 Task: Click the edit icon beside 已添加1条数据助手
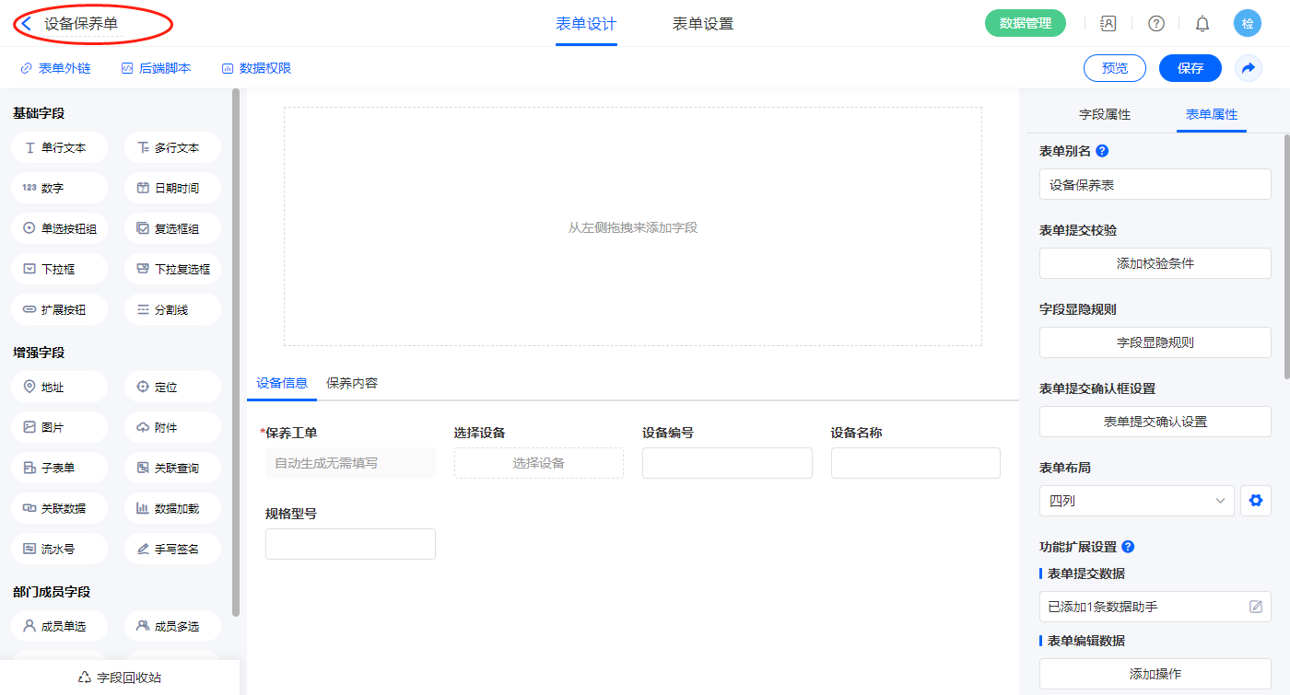pos(1255,607)
